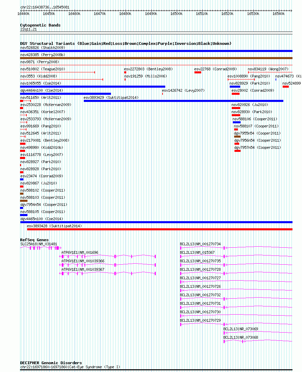Screen dimensions: 302x372
Task: Select BCL2L13|NM_001270728 transcript label
Action: click(200, 269)
